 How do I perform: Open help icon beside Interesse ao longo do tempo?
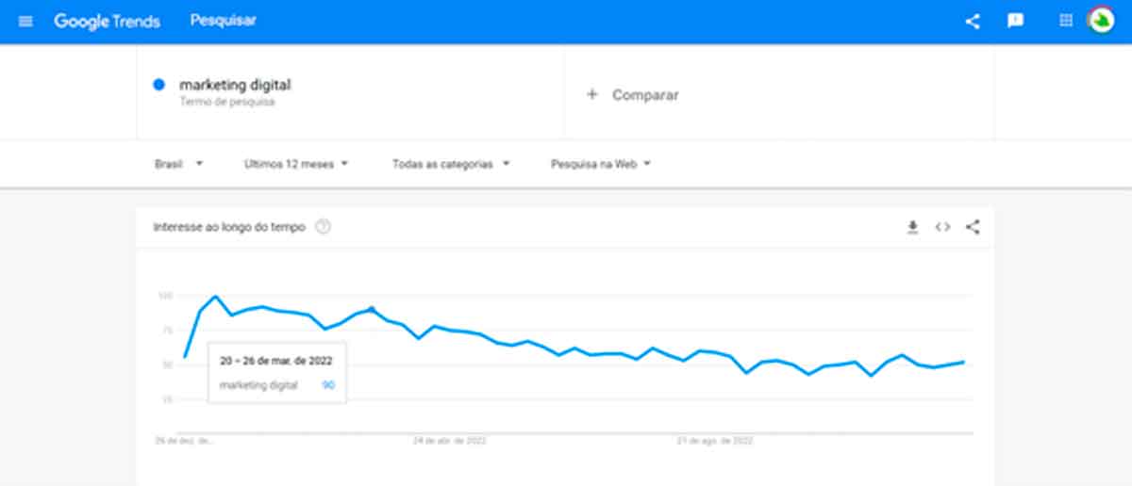click(323, 227)
